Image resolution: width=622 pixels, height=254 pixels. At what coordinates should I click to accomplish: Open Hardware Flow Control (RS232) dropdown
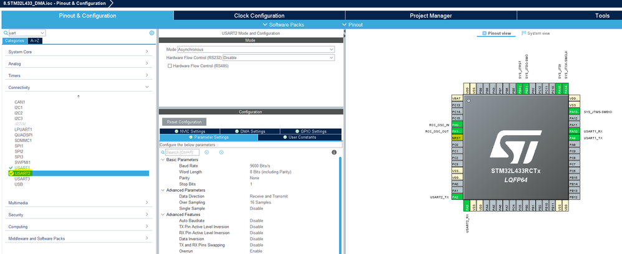click(x=279, y=57)
